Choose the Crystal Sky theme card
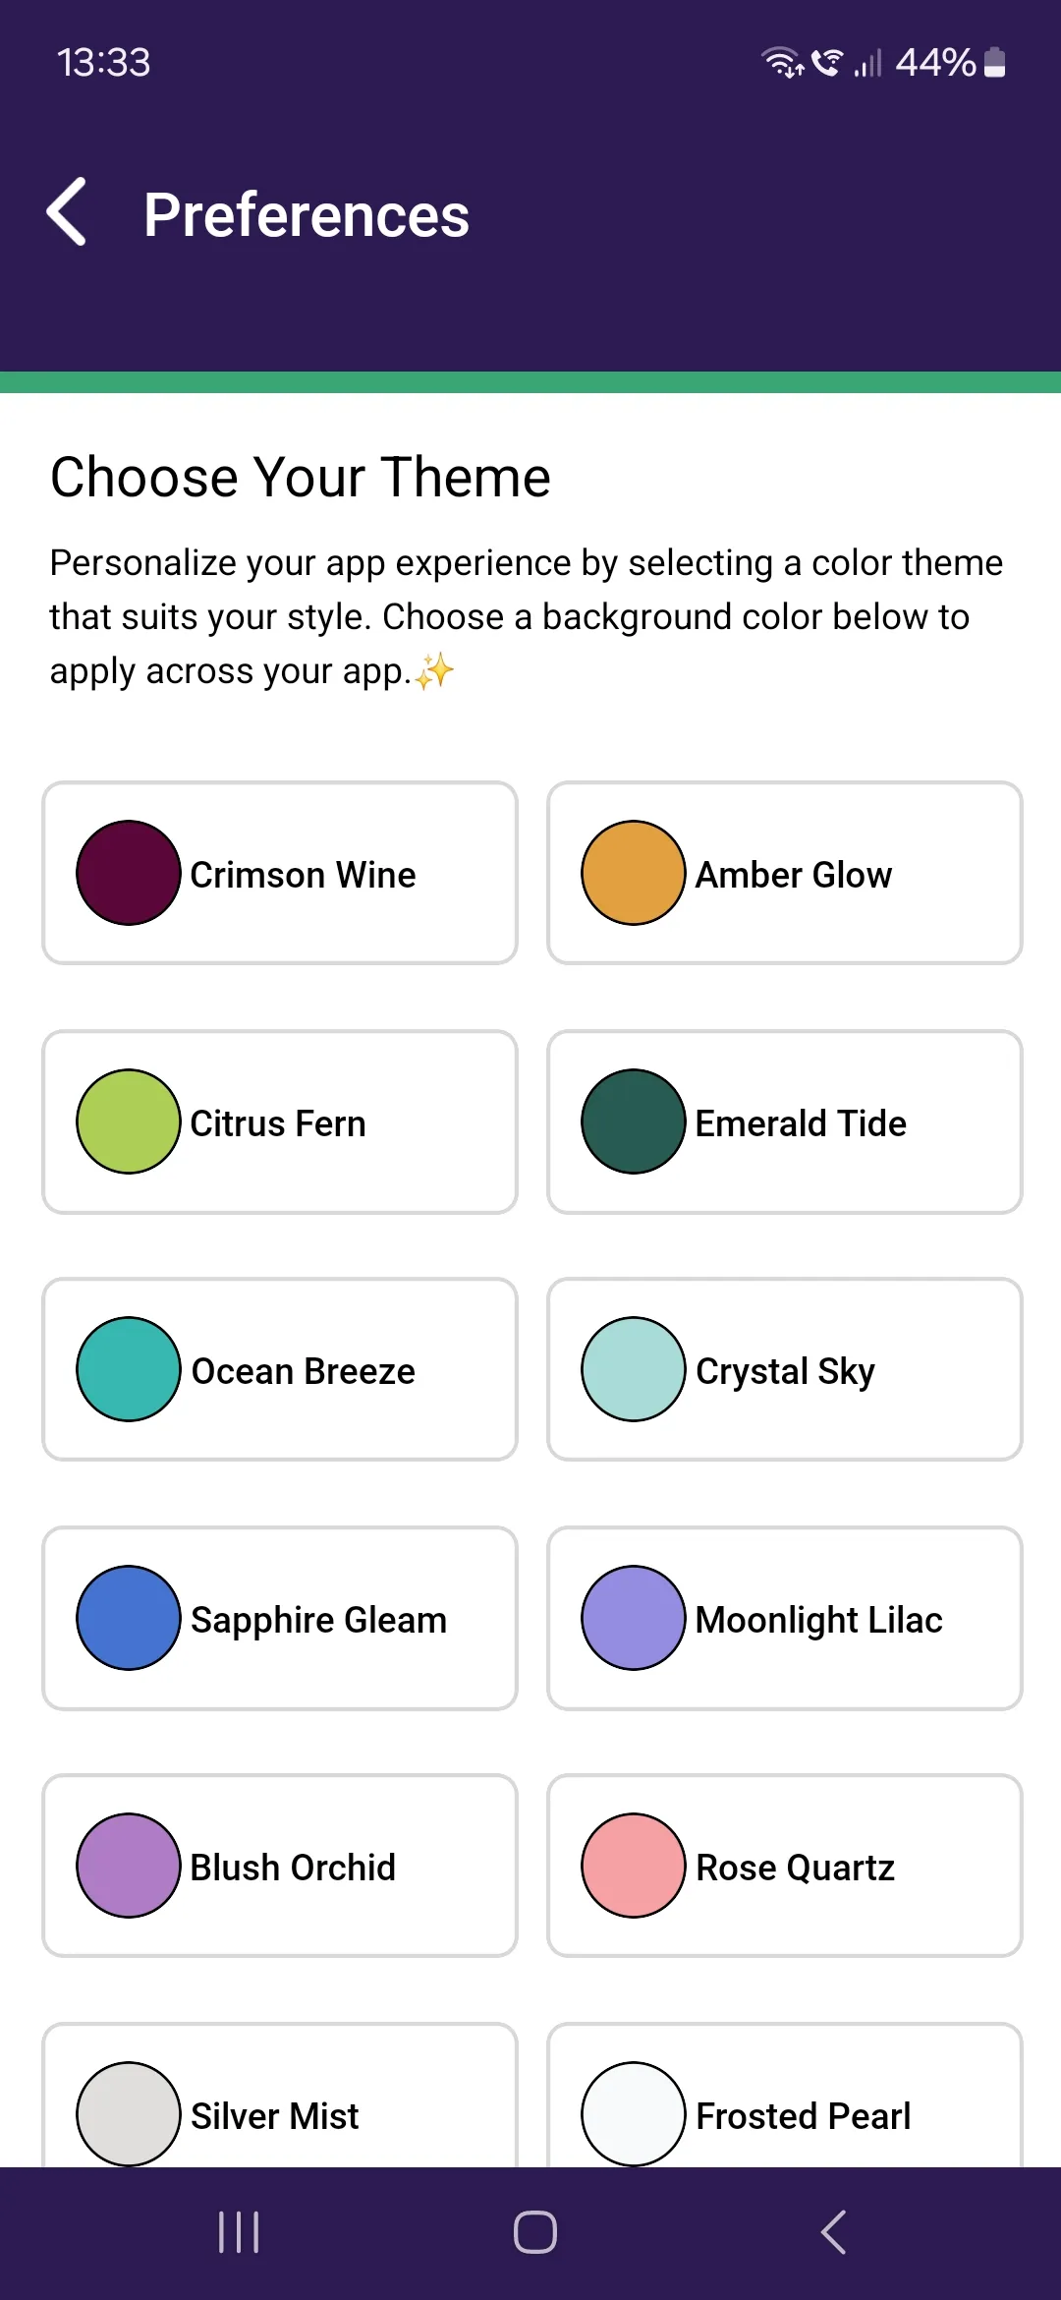Image resolution: width=1061 pixels, height=2300 pixels. [785, 1369]
